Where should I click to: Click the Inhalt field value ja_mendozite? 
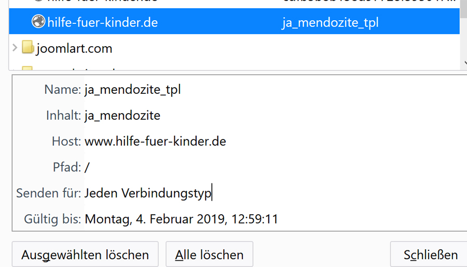122,115
